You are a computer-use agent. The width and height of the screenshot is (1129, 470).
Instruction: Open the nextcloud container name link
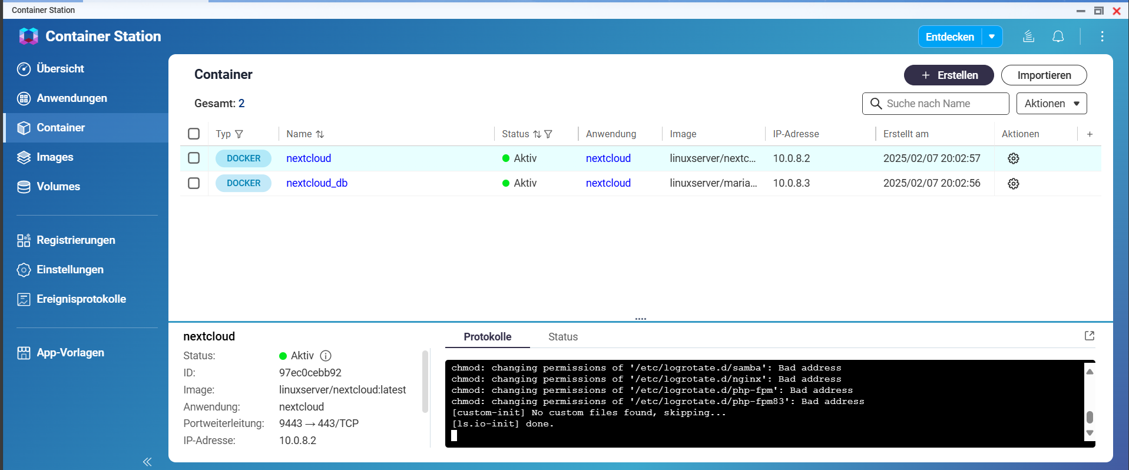(309, 158)
